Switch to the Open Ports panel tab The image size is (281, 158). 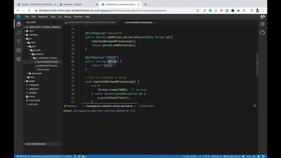tap(147, 106)
